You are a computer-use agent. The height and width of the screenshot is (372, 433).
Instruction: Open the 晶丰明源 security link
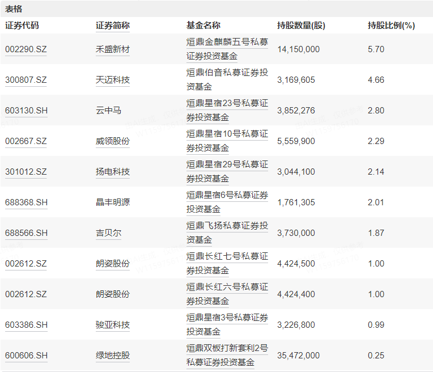(x=112, y=202)
